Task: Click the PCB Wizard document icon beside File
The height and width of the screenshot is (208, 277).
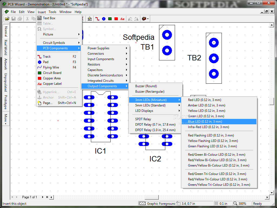Action: pyautogui.click(x=7, y=12)
